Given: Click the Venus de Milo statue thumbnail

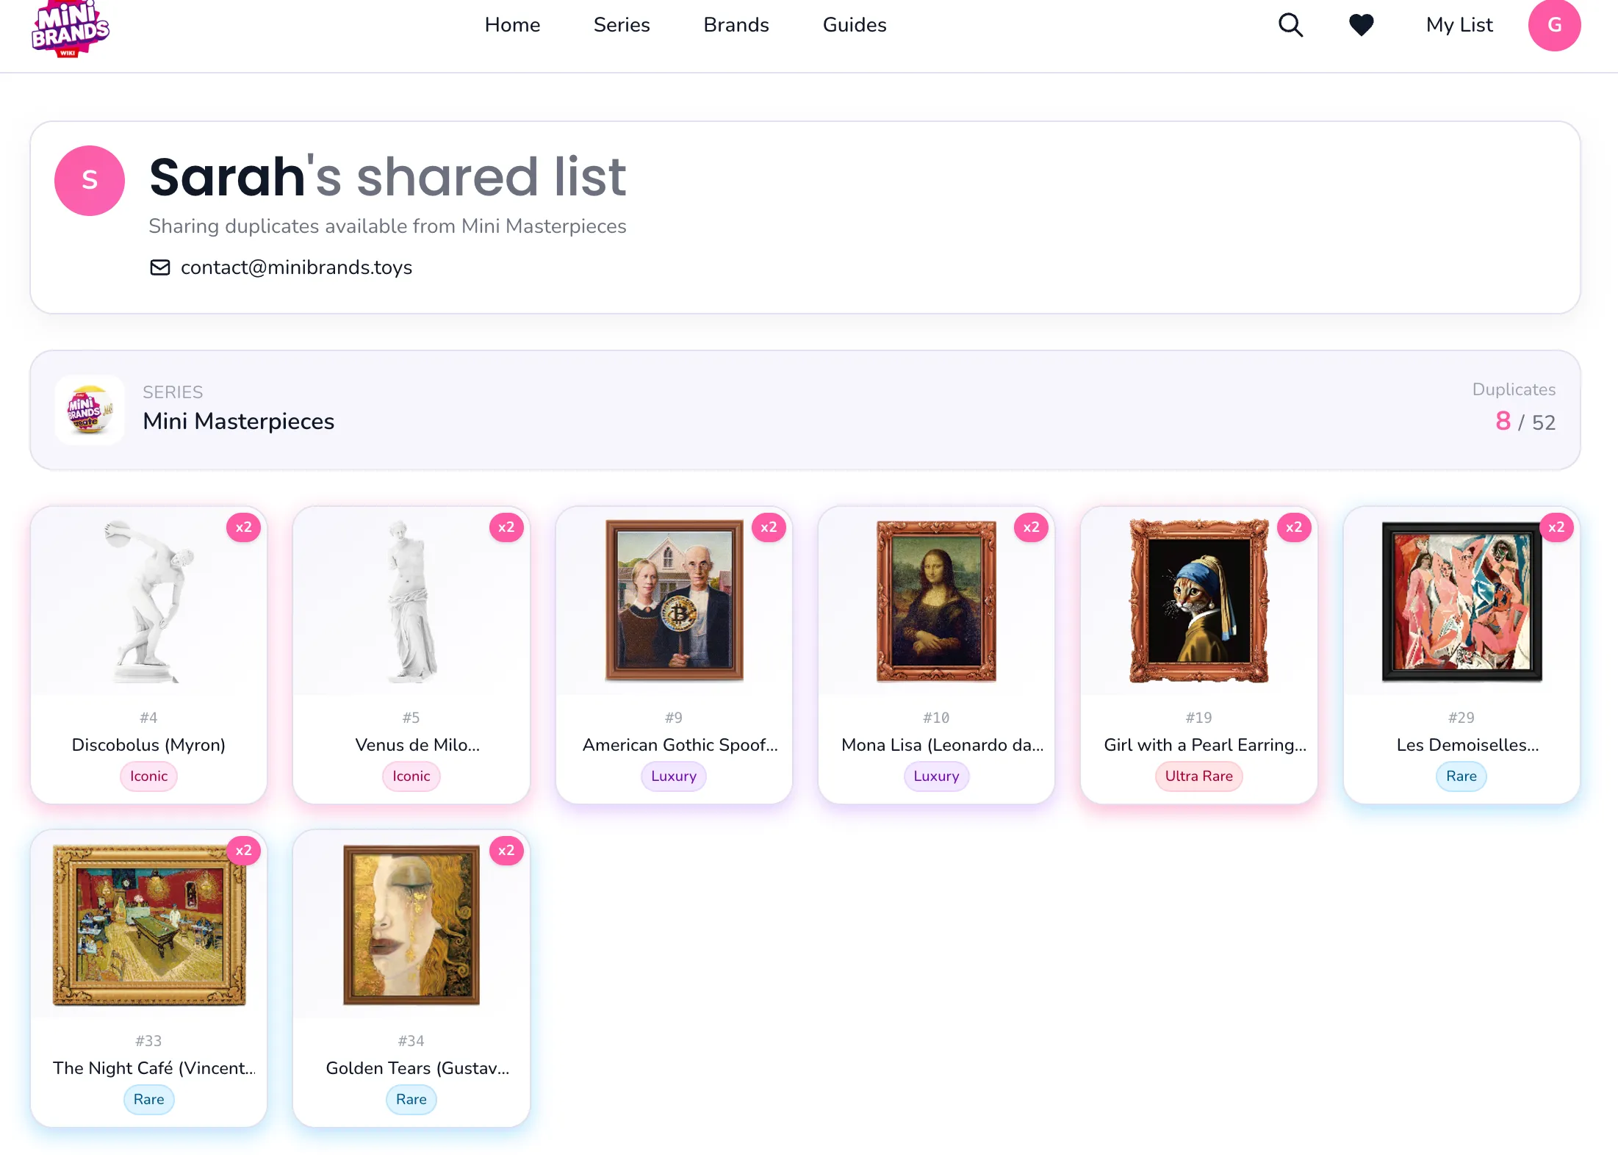Looking at the screenshot, I should click(411, 601).
